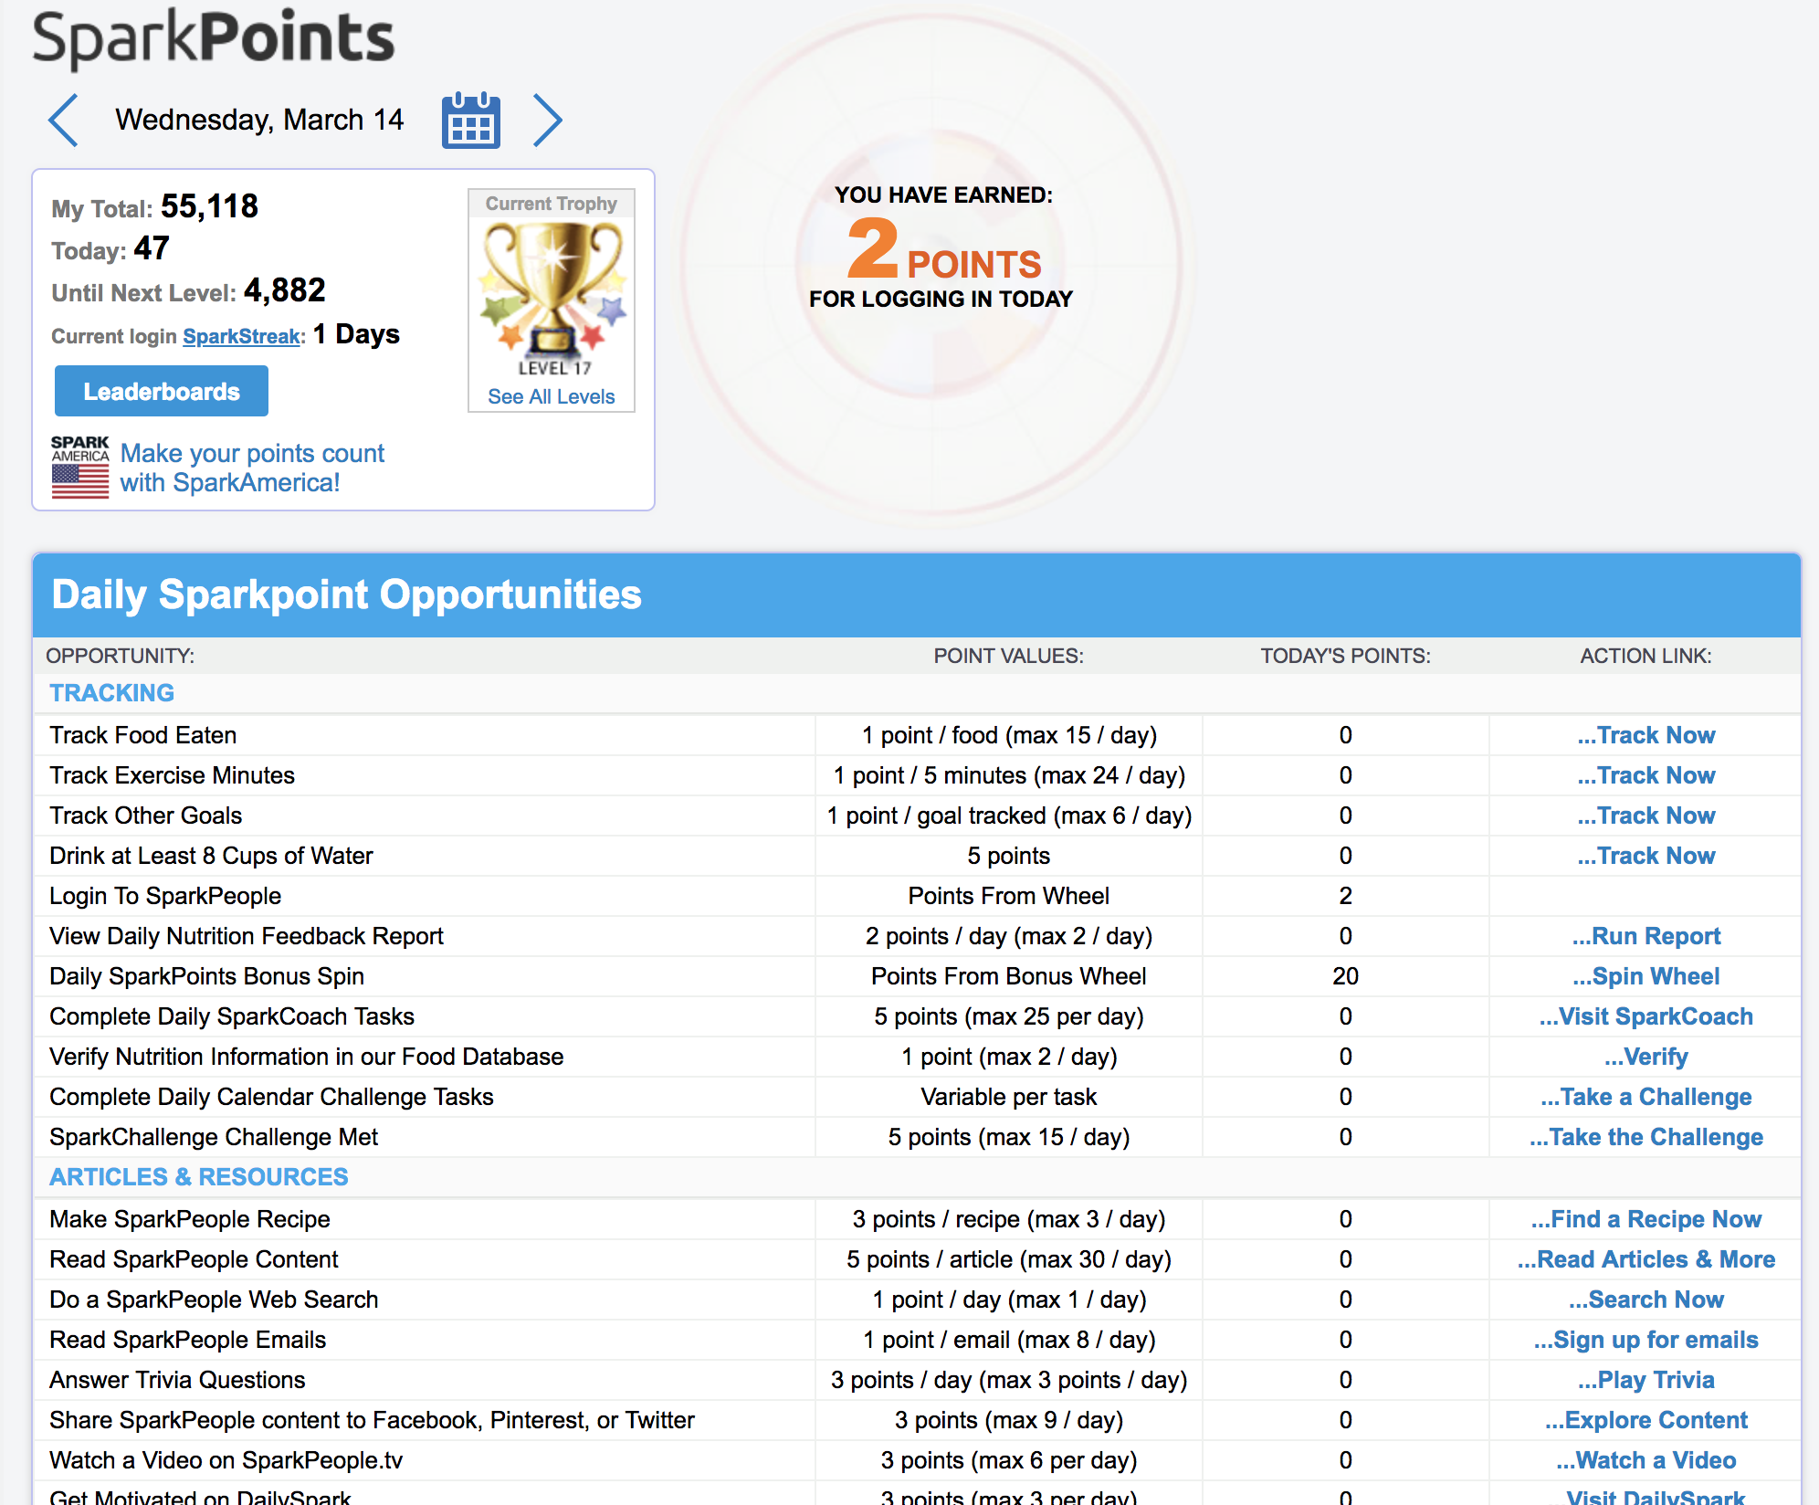Click the Spin Wheel link
Viewport: 1819px width, 1505px height.
tap(1646, 976)
